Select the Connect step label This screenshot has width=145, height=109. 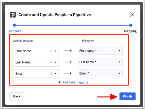(x=15, y=31)
